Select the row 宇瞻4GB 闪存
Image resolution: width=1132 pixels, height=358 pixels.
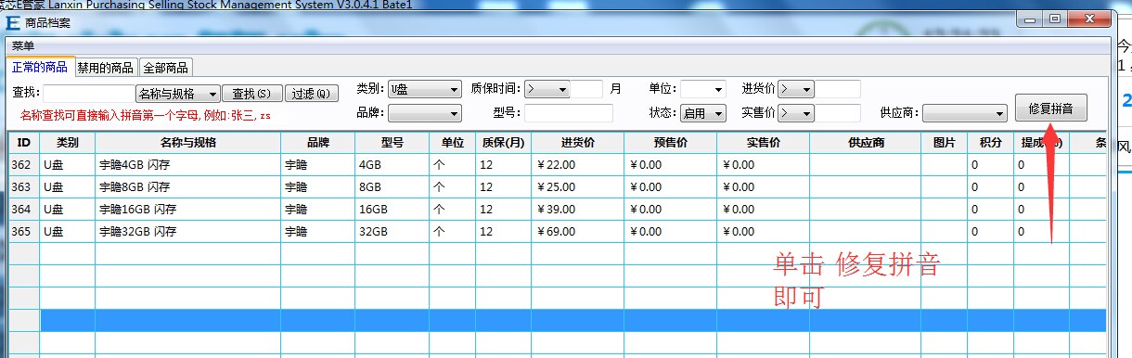point(557,165)
